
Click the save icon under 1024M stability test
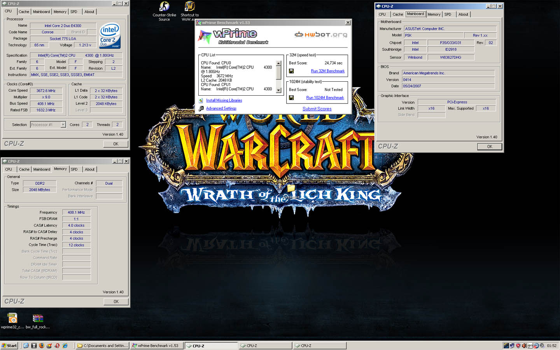(x=291, y=98)
